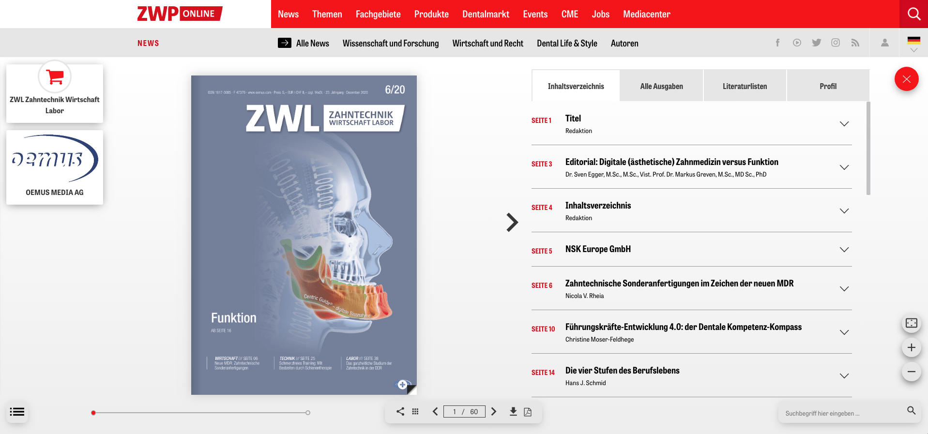
Task: Click the table of contents scrollbar
Action: coord(868,148)
